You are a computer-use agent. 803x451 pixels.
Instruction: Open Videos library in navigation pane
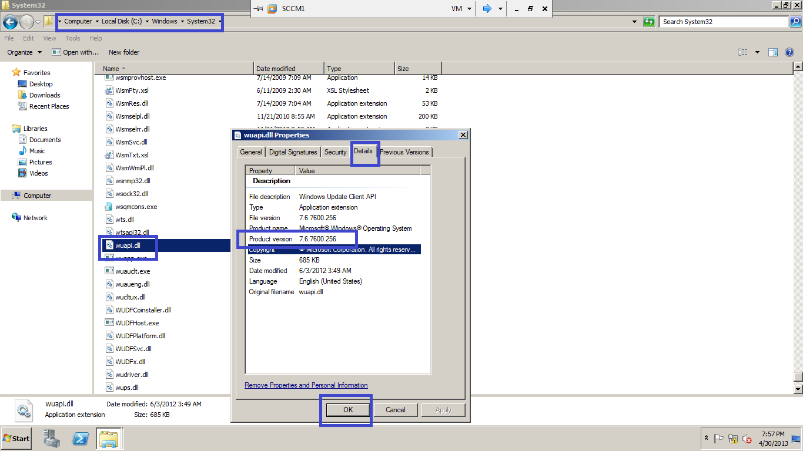(38, 173)
